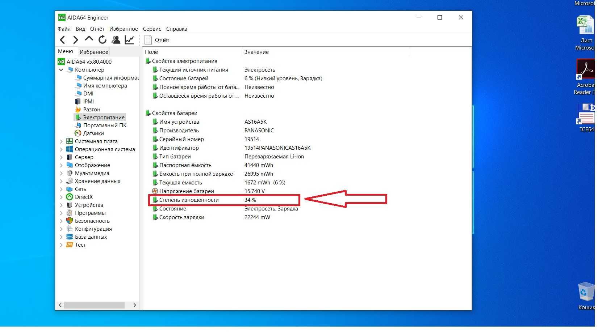
Task: Click the База данных tree icon
Action: click(70, 237)
